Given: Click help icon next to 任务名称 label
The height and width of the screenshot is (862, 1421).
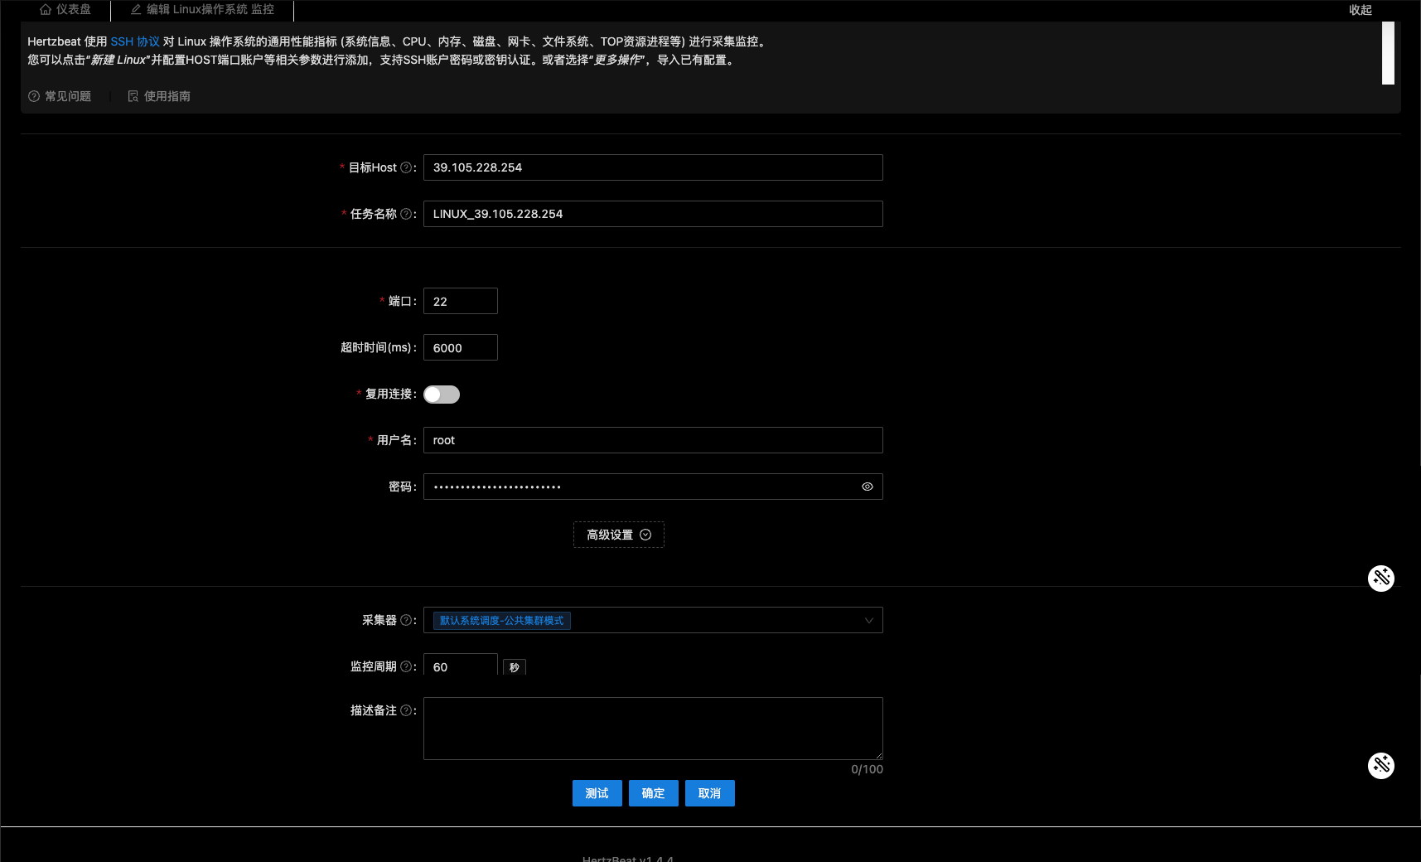Looking at the screenshot, I should tap(406, 214).
